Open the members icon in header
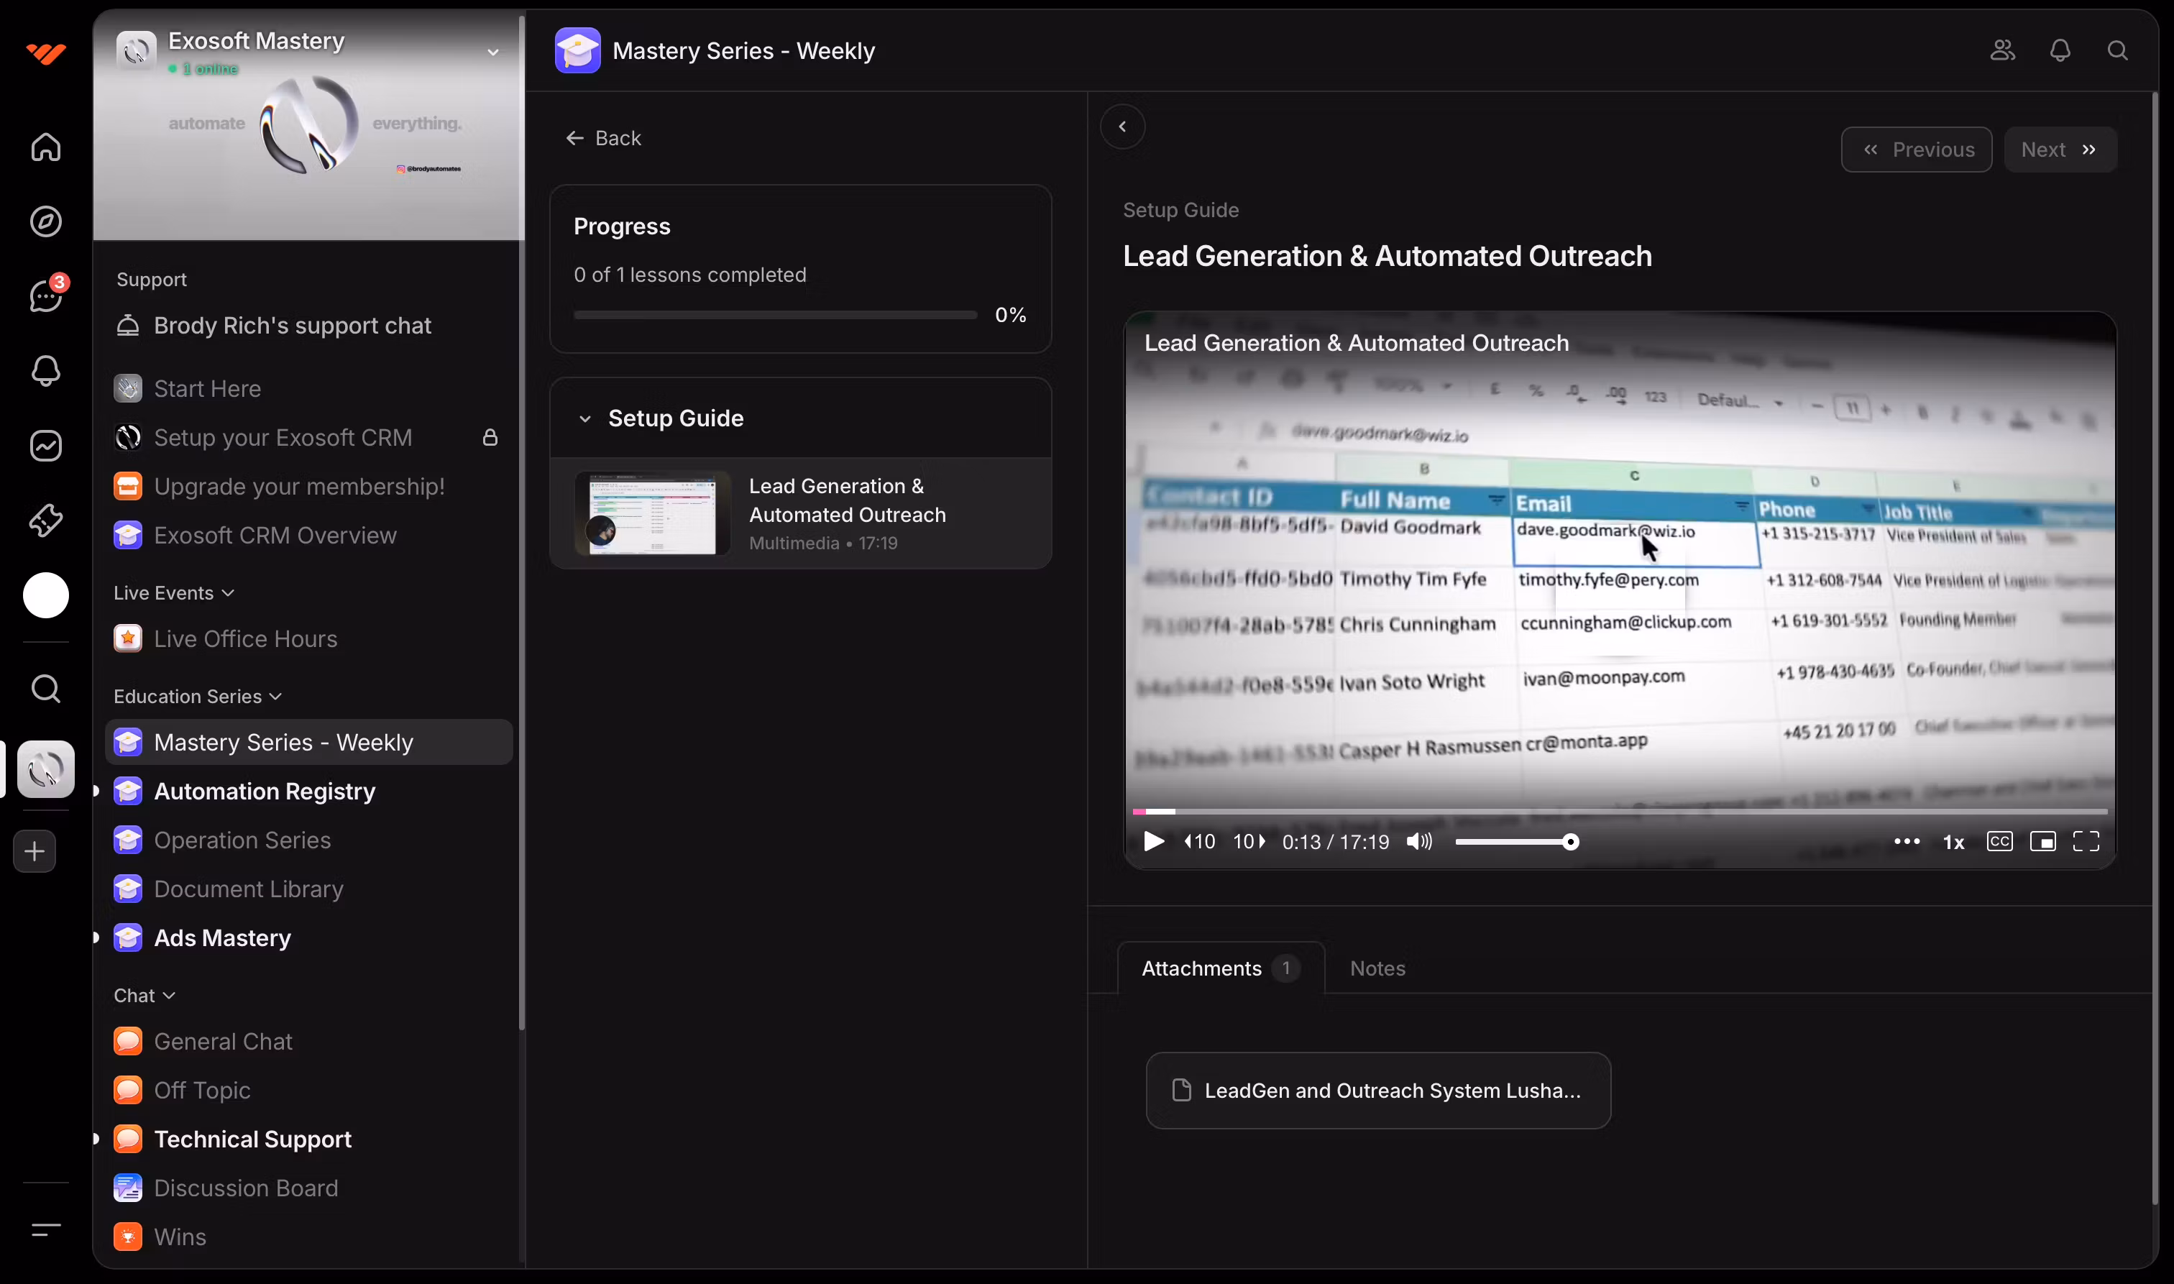The height and width of the screenshot is (1284, 2174). point(2002,50)
